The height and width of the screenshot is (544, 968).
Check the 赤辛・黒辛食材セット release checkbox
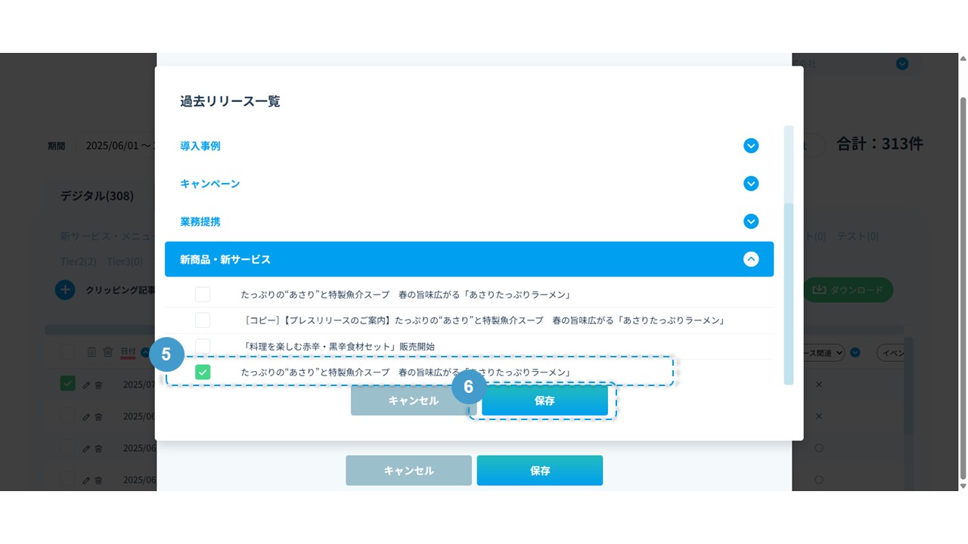(203, 346)
